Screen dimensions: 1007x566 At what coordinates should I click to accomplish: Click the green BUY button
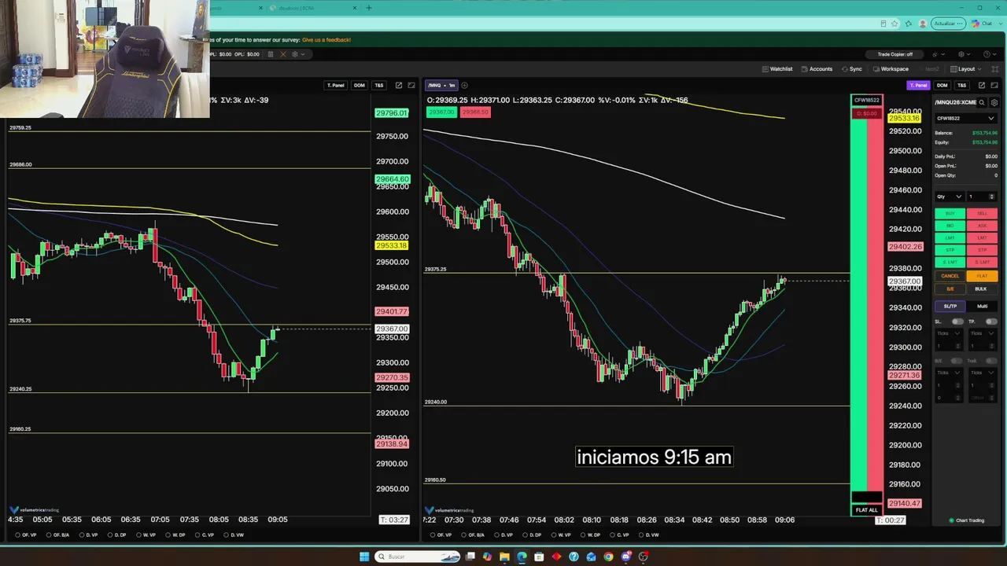[950, 213]
